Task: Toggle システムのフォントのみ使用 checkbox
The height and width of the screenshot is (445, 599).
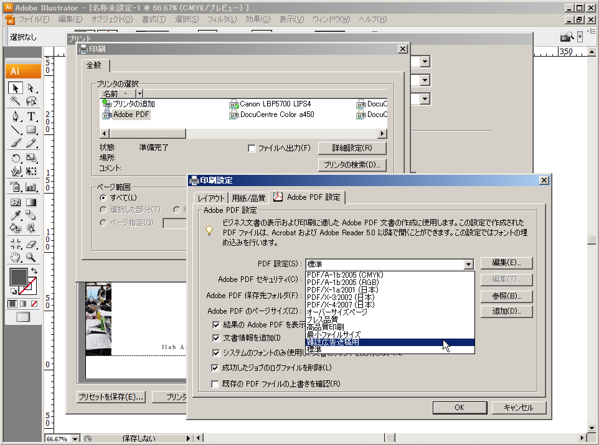Action: click(x=216, y=353)
